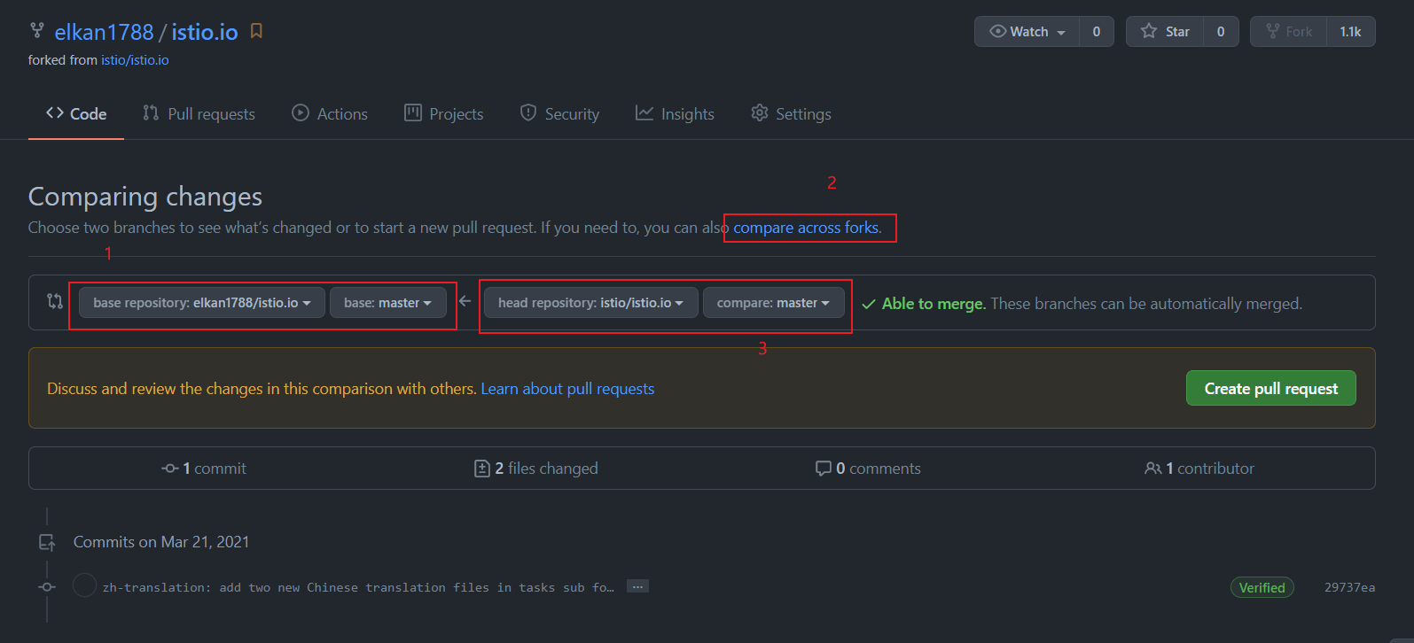This screenshot has height=643, width=1414.
Task: View the 0 comments section
Action: click(x=868, y=469)
